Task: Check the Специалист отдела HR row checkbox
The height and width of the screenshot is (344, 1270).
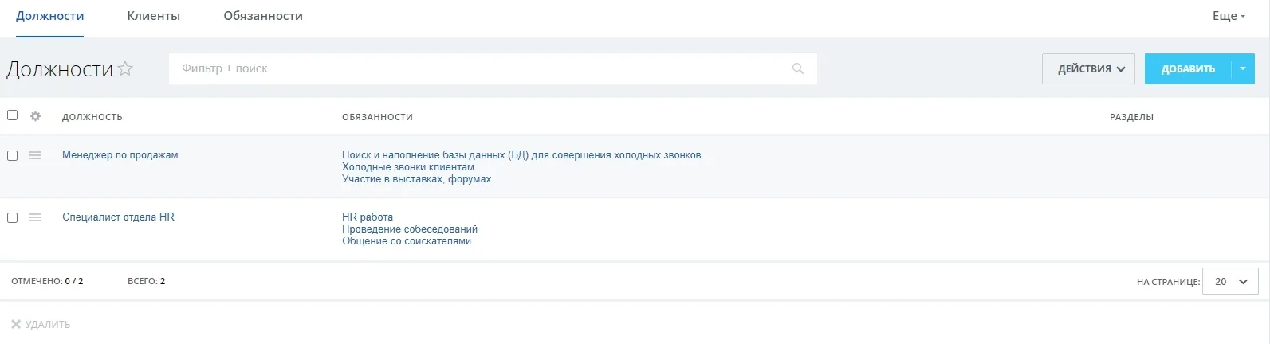Action: (12, 217)
